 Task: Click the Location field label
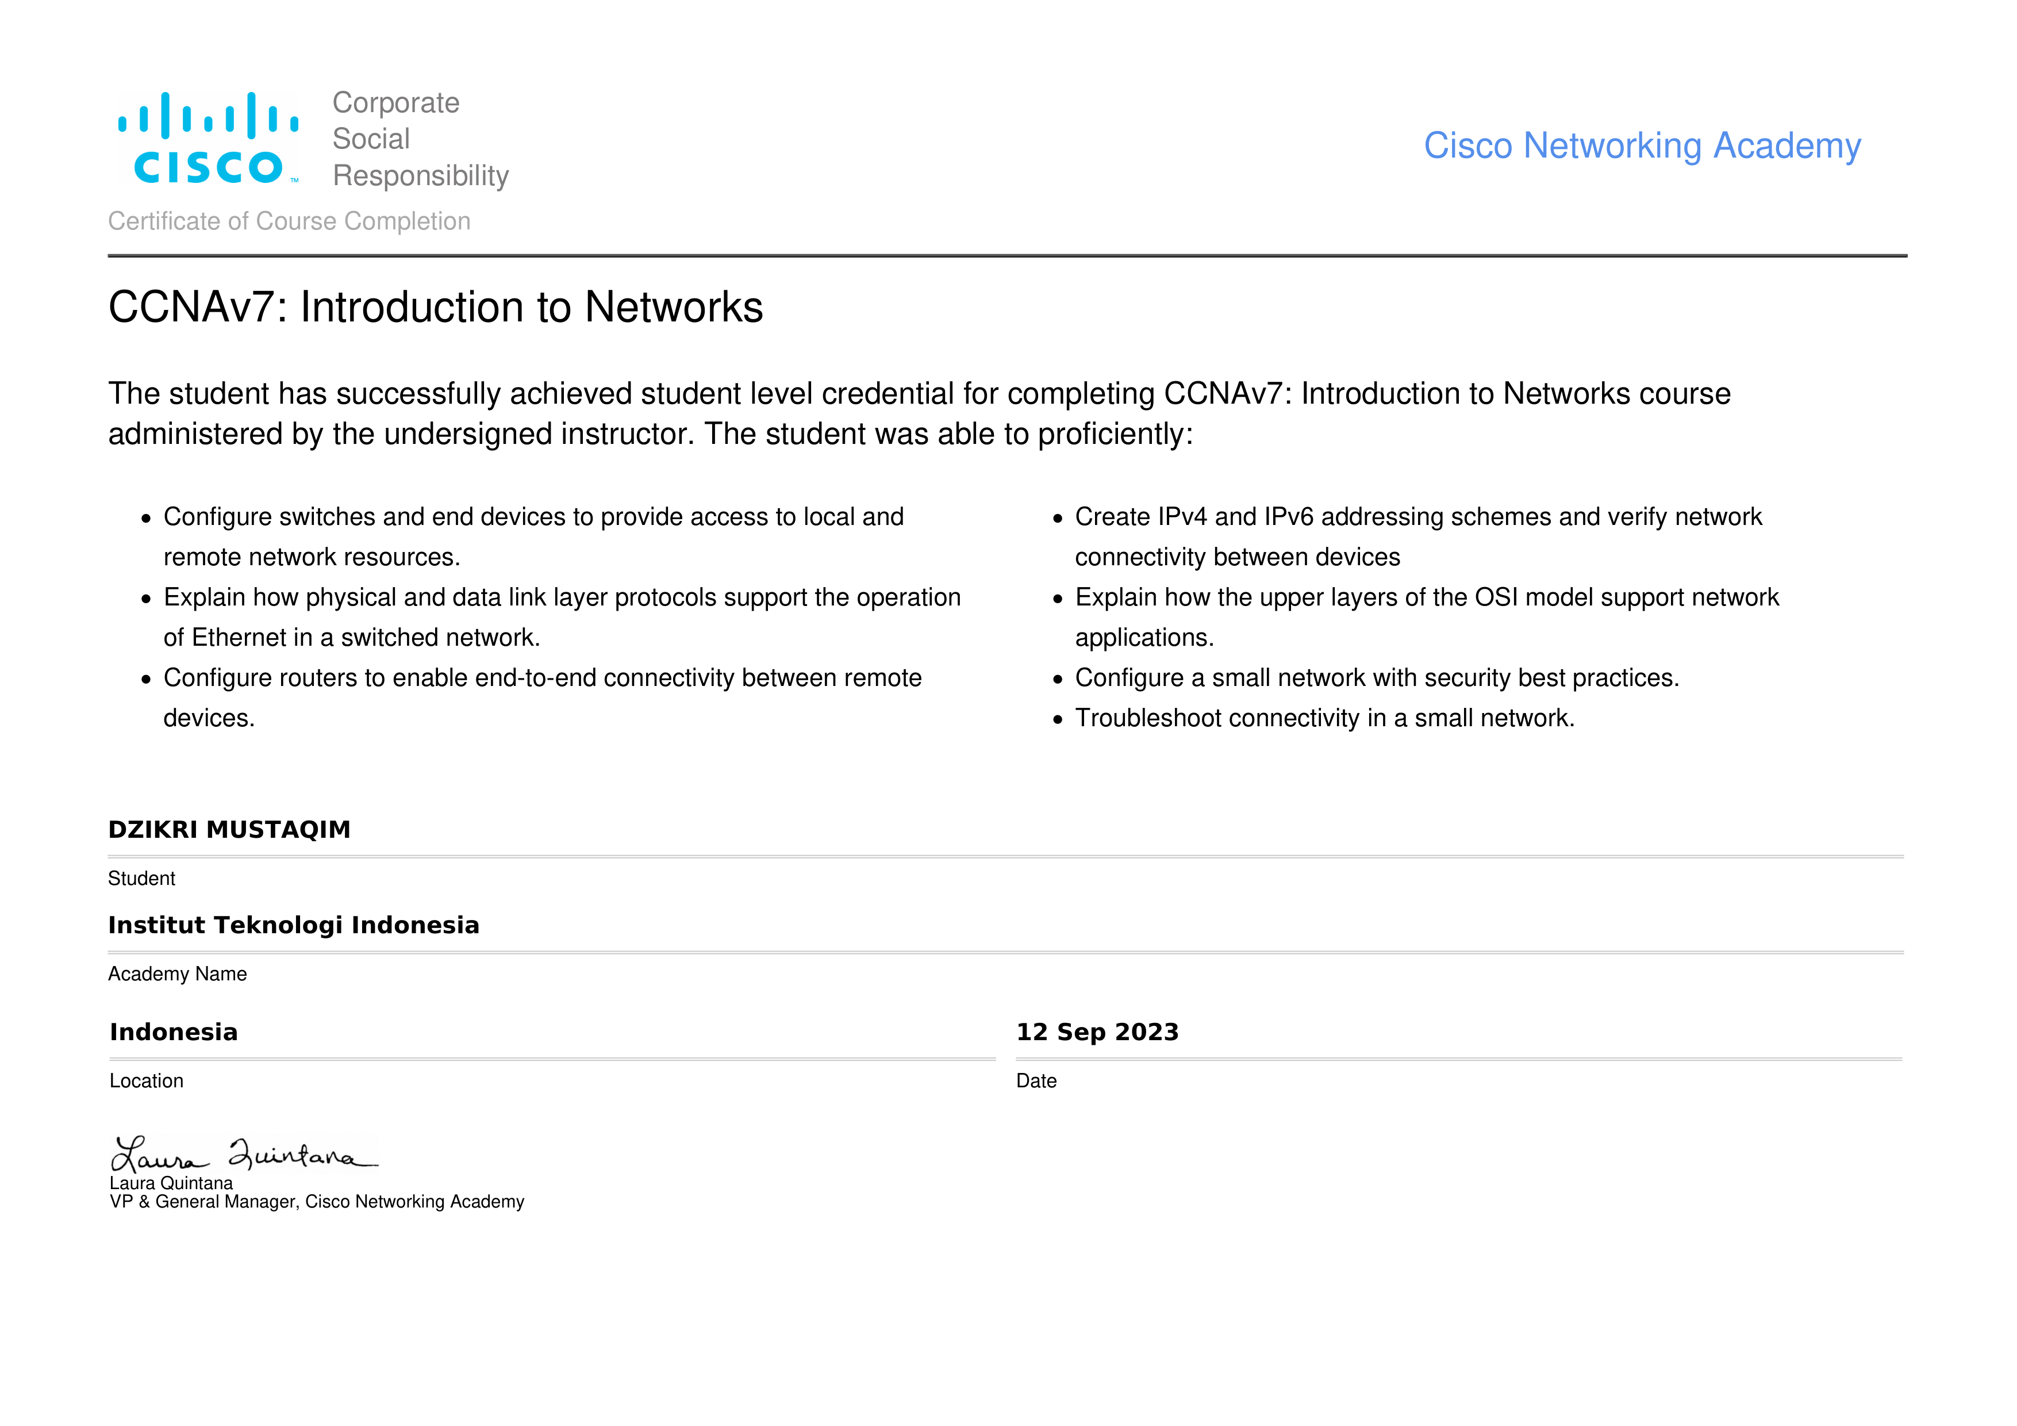(x=147, y=1080)
